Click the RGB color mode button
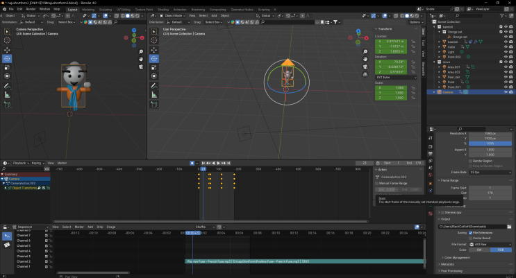The width and height of the screenshot is (516, 278). point(501,249)
